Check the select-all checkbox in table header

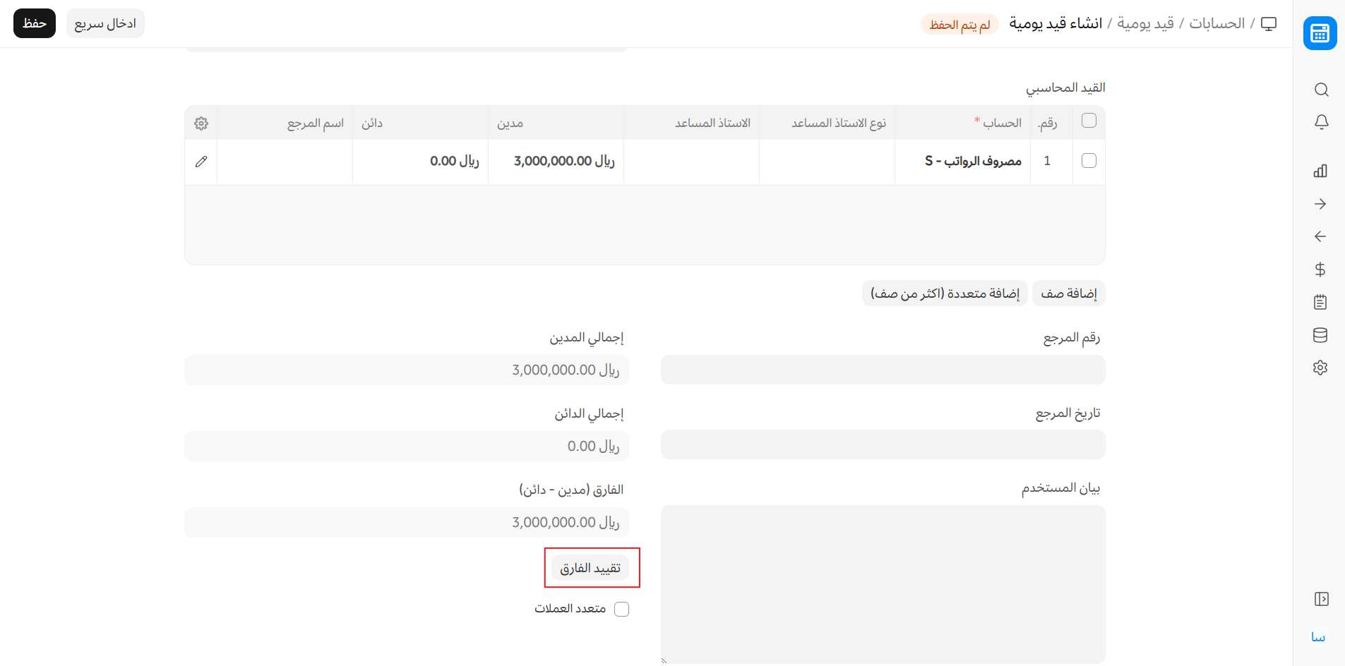tap(1089, 121)
